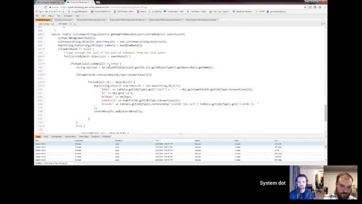The height and width of the screenshot is (204, 362).
Task: Sort logs by the Application column
Action: click(94, 141)
